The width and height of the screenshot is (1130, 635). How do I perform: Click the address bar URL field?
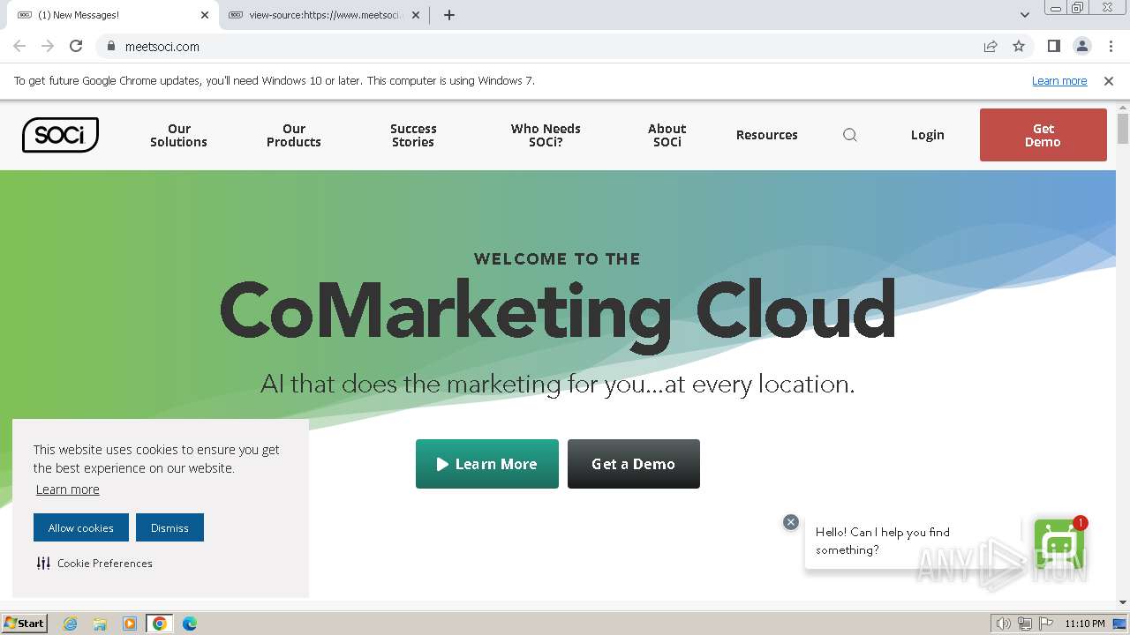tap(530, 47)
